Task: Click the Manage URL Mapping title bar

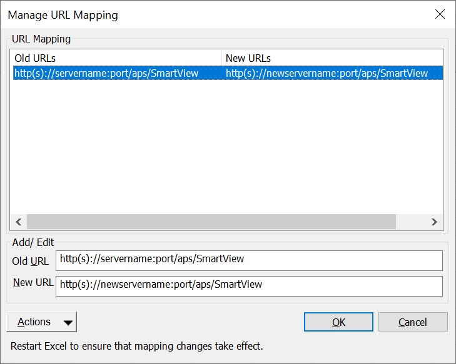Action: [x=188, y=14]
